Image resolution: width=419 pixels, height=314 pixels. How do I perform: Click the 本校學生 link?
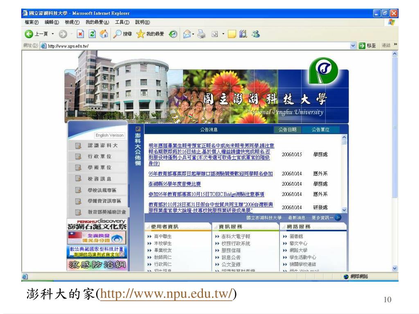(x=163, y=244)
